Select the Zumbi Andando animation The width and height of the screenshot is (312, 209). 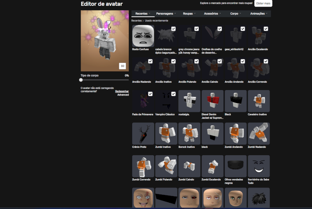236,134
